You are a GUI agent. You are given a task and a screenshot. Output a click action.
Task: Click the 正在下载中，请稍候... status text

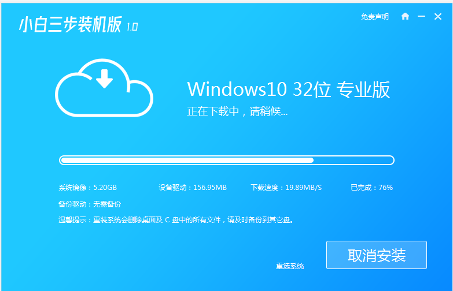point(237,111)
